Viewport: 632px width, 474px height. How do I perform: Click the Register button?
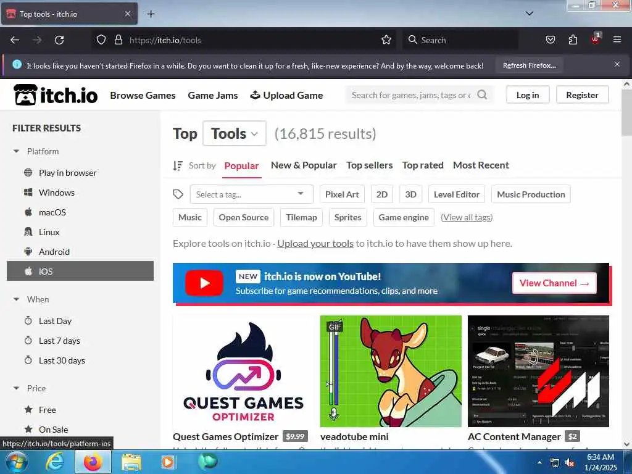point(582,95)
